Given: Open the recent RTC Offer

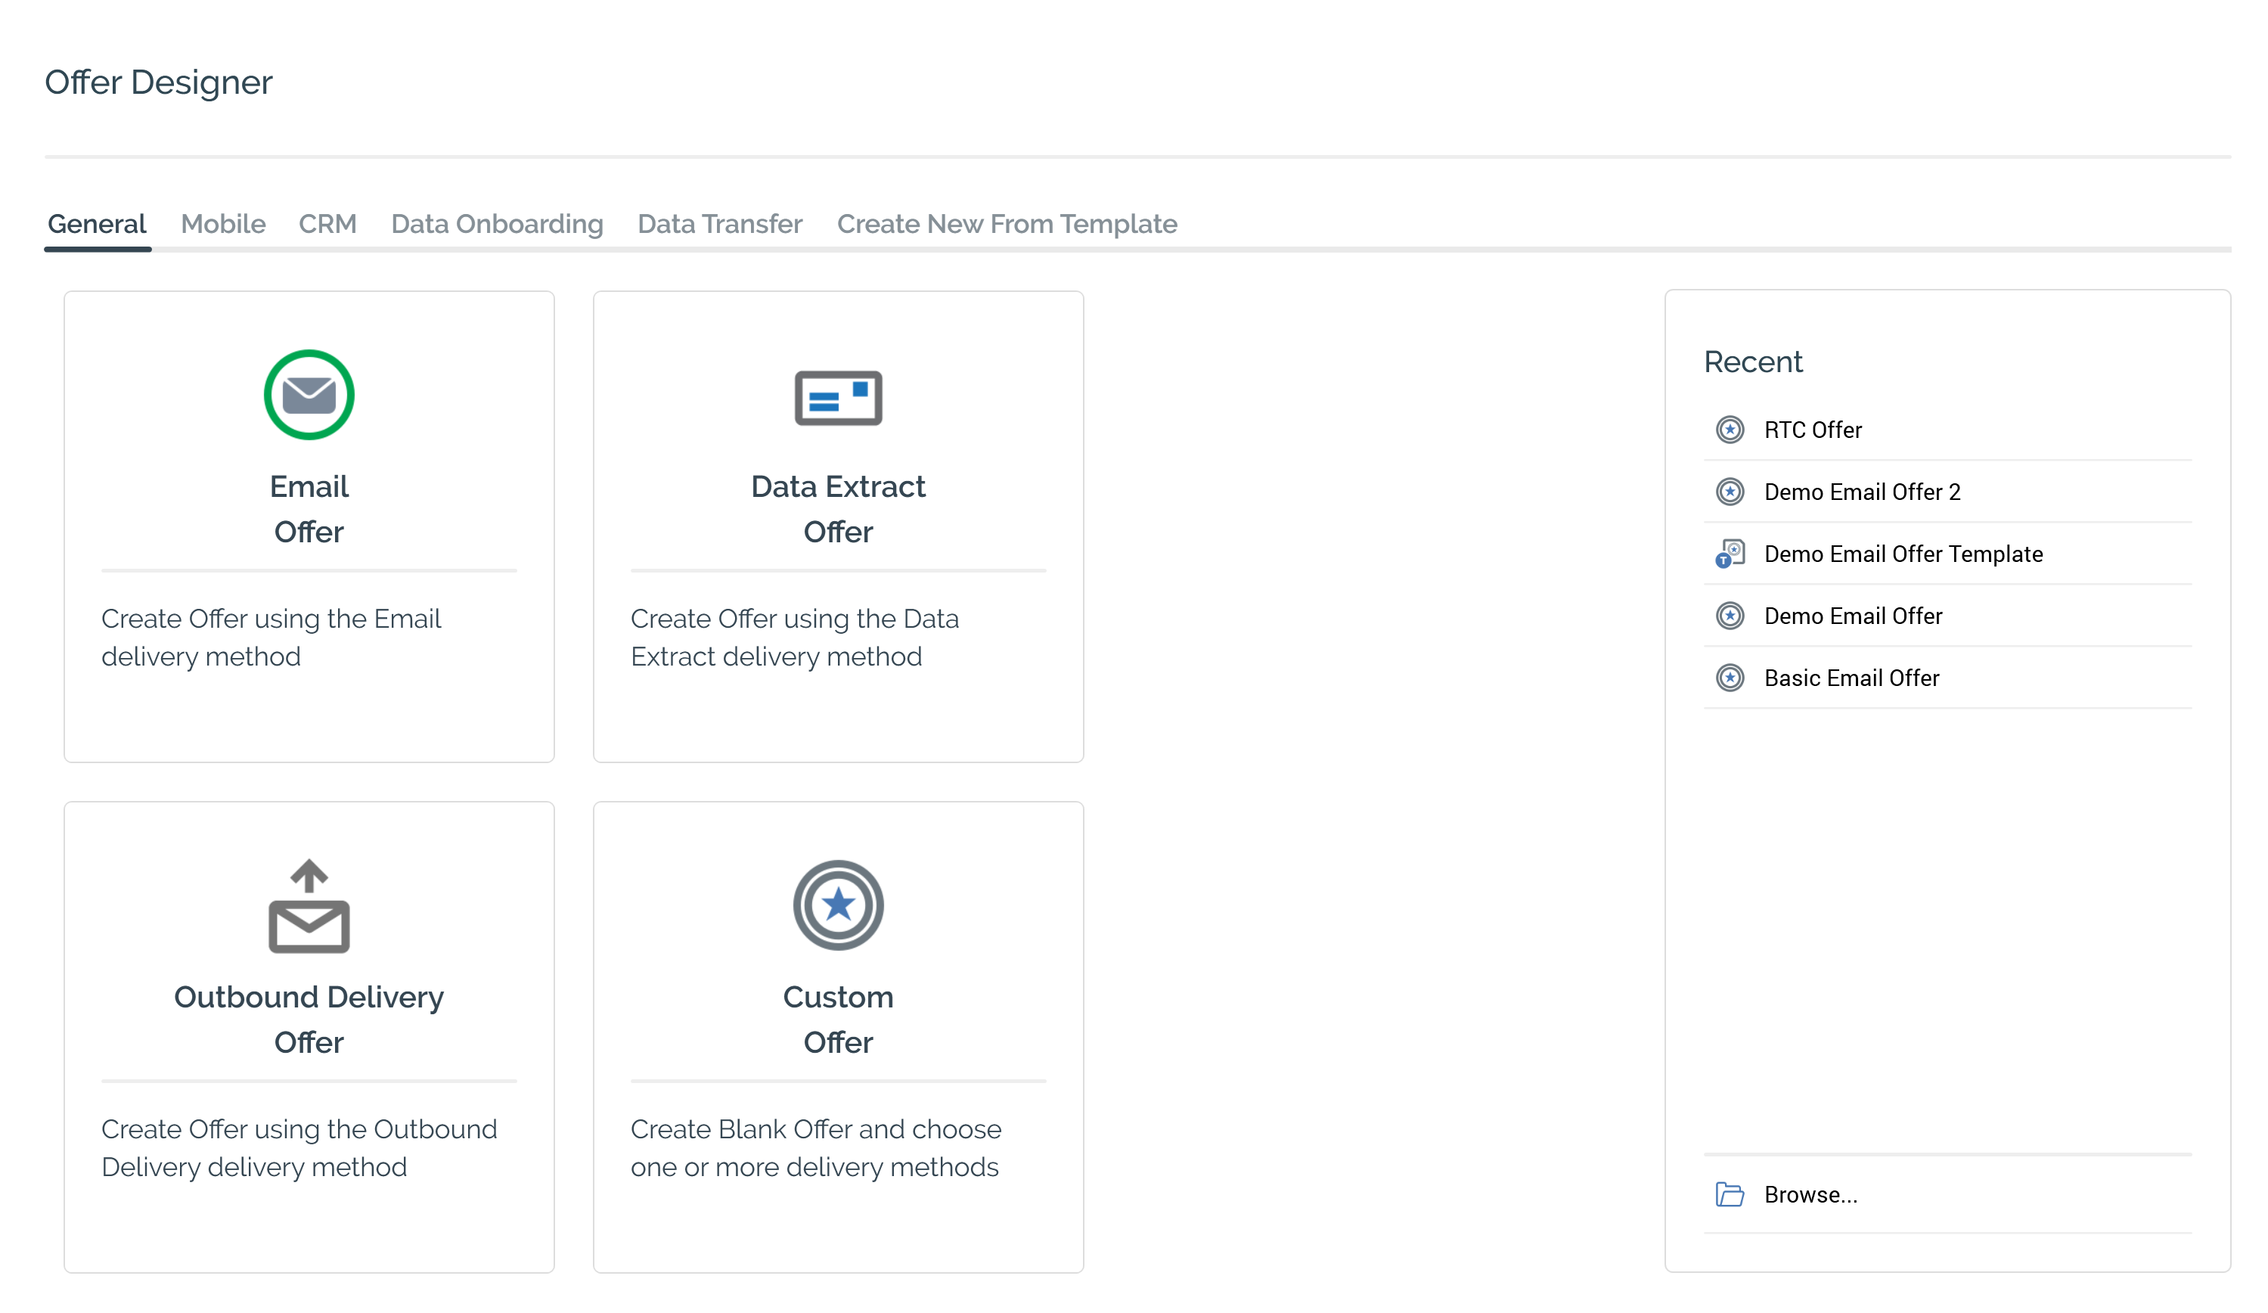Looking at the screenshot, I should pos(1812,430).
